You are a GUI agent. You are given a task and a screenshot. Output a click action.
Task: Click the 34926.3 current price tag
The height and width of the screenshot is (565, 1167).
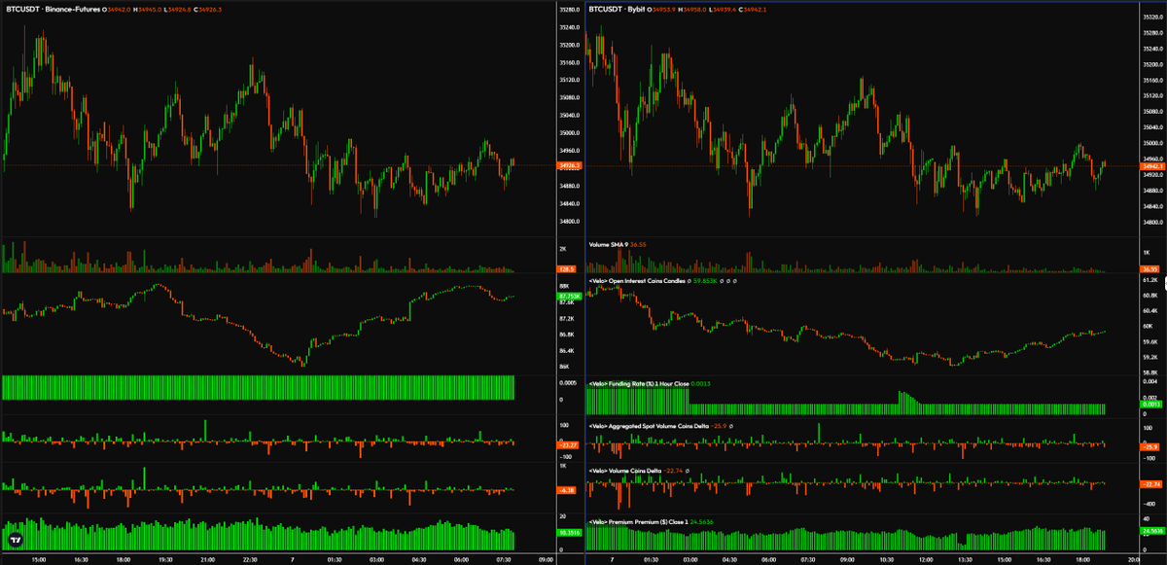570,166
